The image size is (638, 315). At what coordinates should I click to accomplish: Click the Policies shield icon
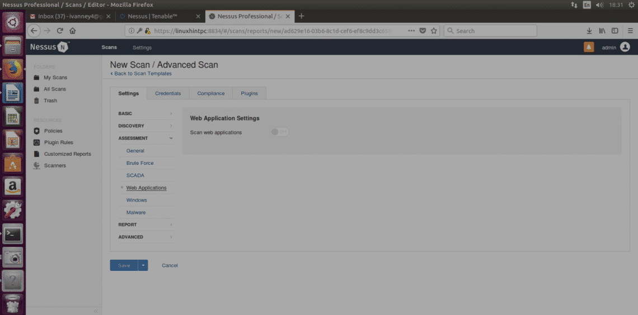tap(36, 131)
